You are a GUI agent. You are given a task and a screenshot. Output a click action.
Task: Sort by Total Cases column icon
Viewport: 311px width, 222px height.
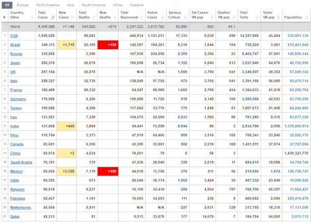tap(53, 18)
